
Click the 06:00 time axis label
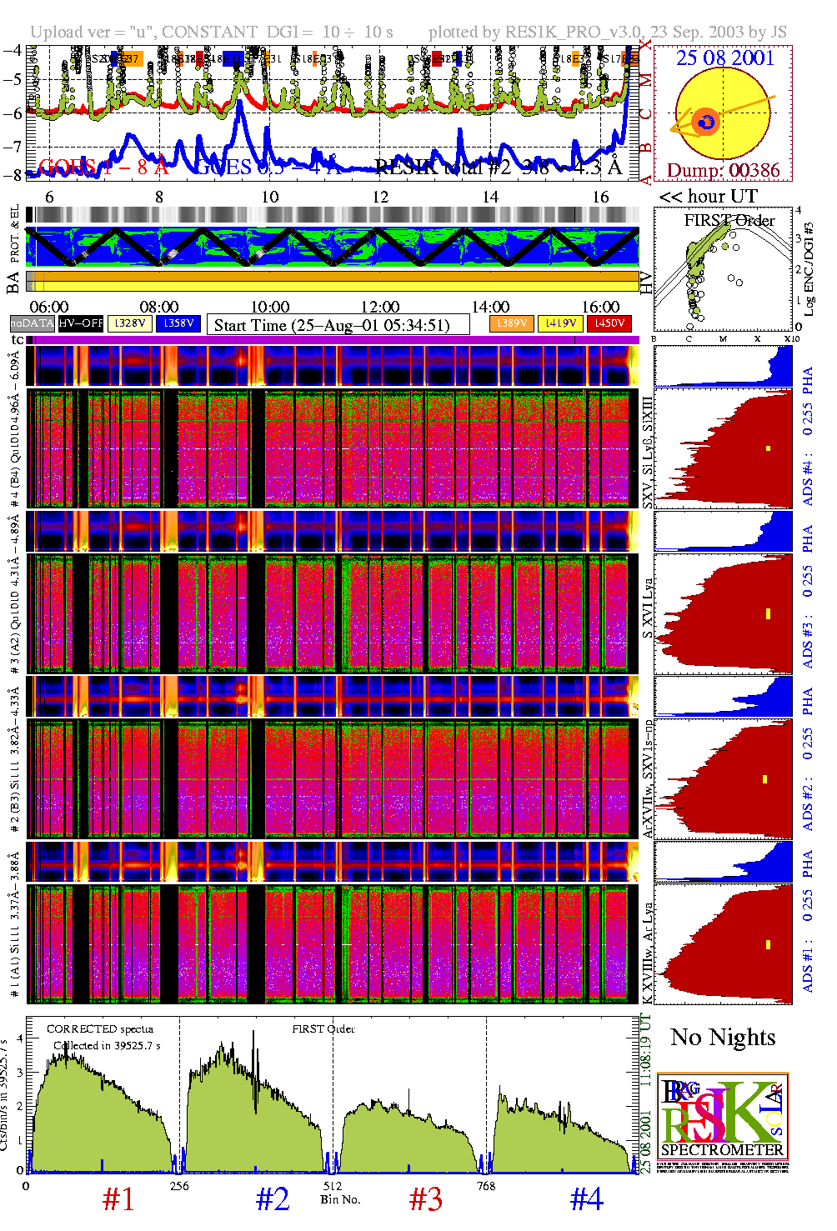tap(49, 307)
